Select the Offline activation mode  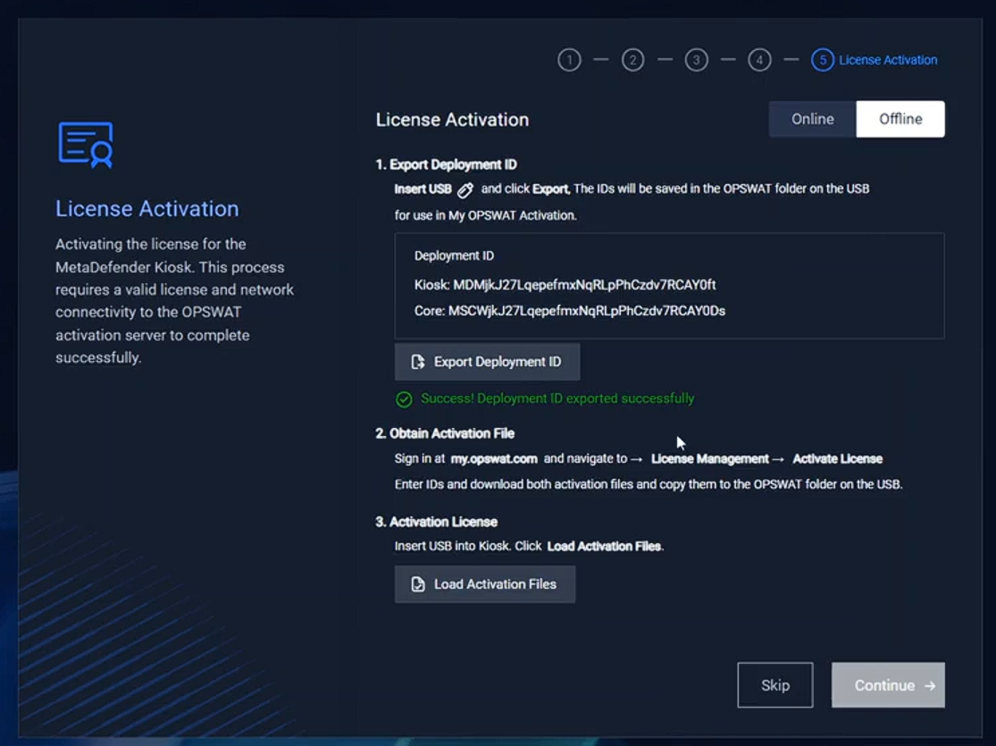click(x=900, y=119)
